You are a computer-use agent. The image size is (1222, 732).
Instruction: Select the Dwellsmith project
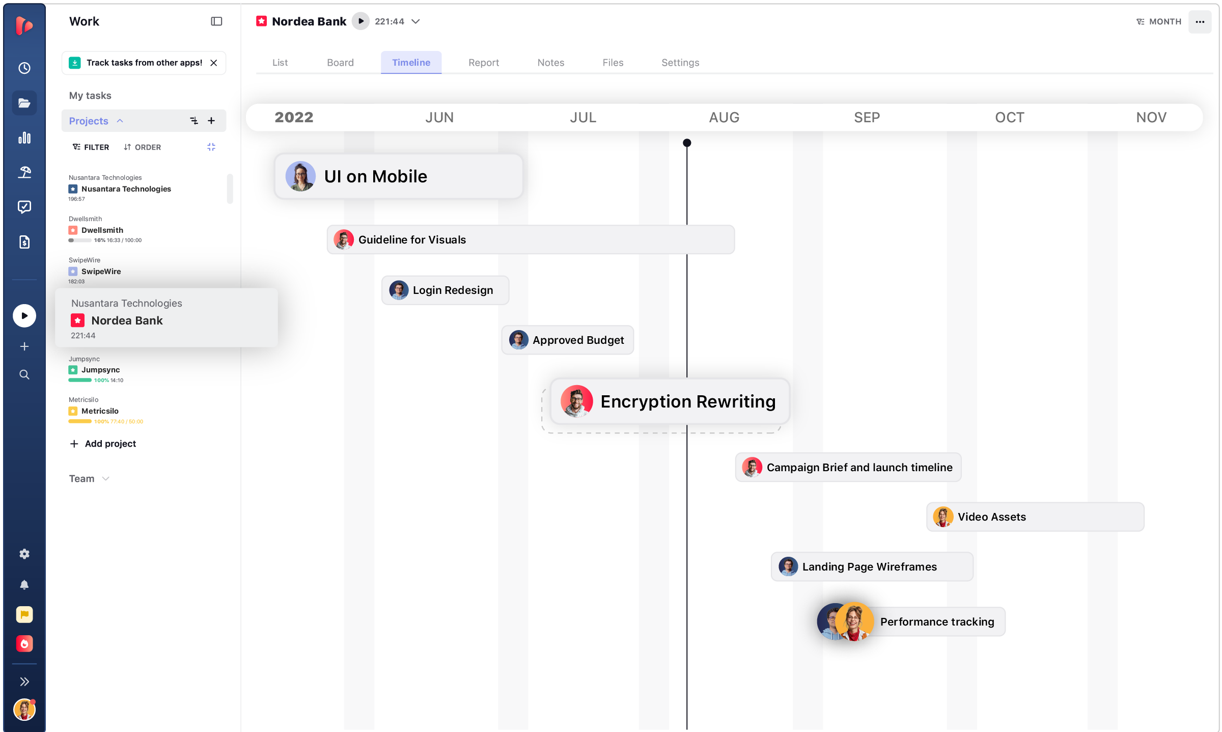tap(102, 230)
